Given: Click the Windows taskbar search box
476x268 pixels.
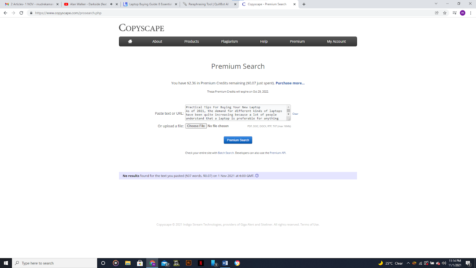Looking at the screenshot, I should (55, 263).
